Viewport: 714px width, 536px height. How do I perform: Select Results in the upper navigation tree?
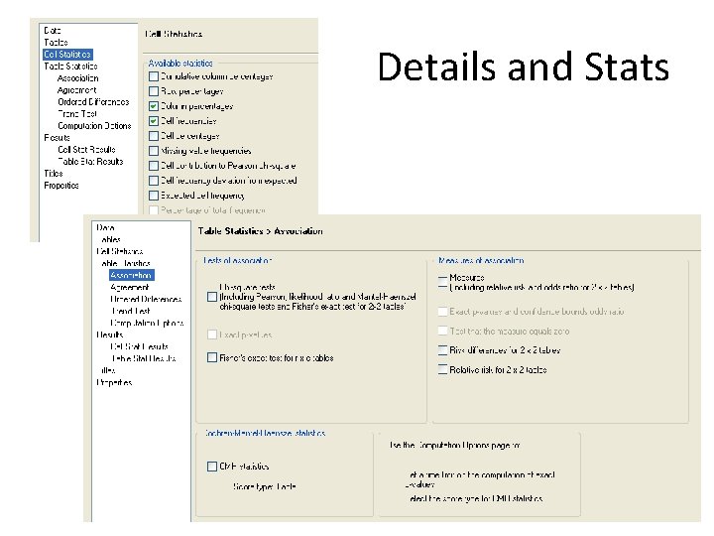click(57, 137)
